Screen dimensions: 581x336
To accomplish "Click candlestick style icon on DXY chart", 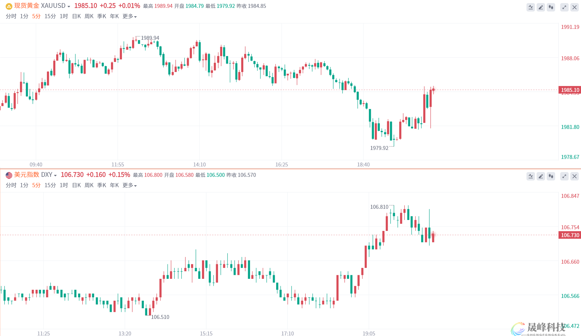I will (551, 176).
